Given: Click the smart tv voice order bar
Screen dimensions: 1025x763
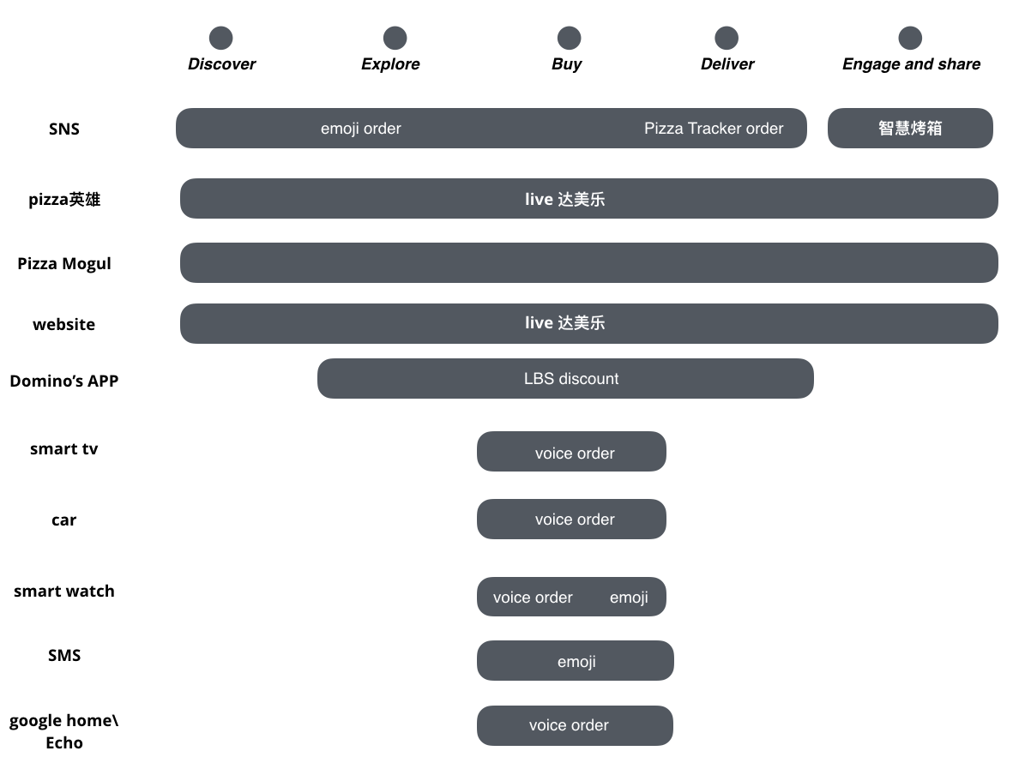Looking at the screenshot, I should point(571,452).
